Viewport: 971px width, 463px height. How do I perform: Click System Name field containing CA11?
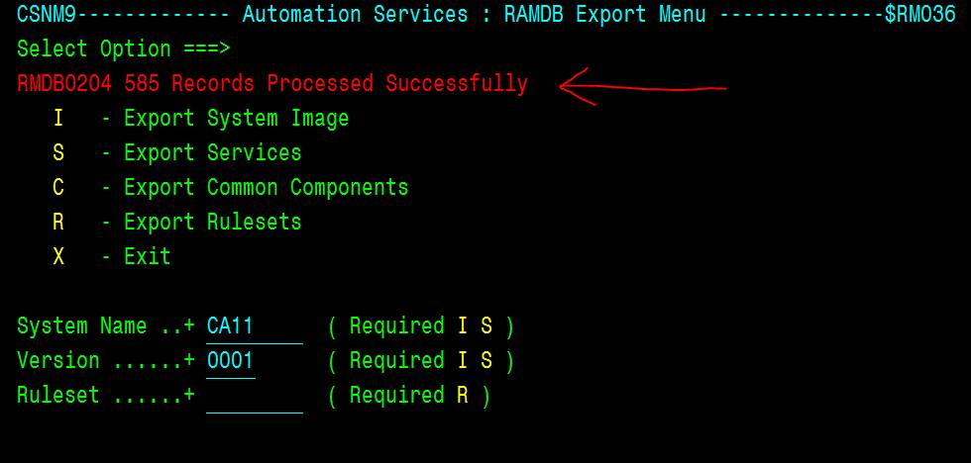255,327
